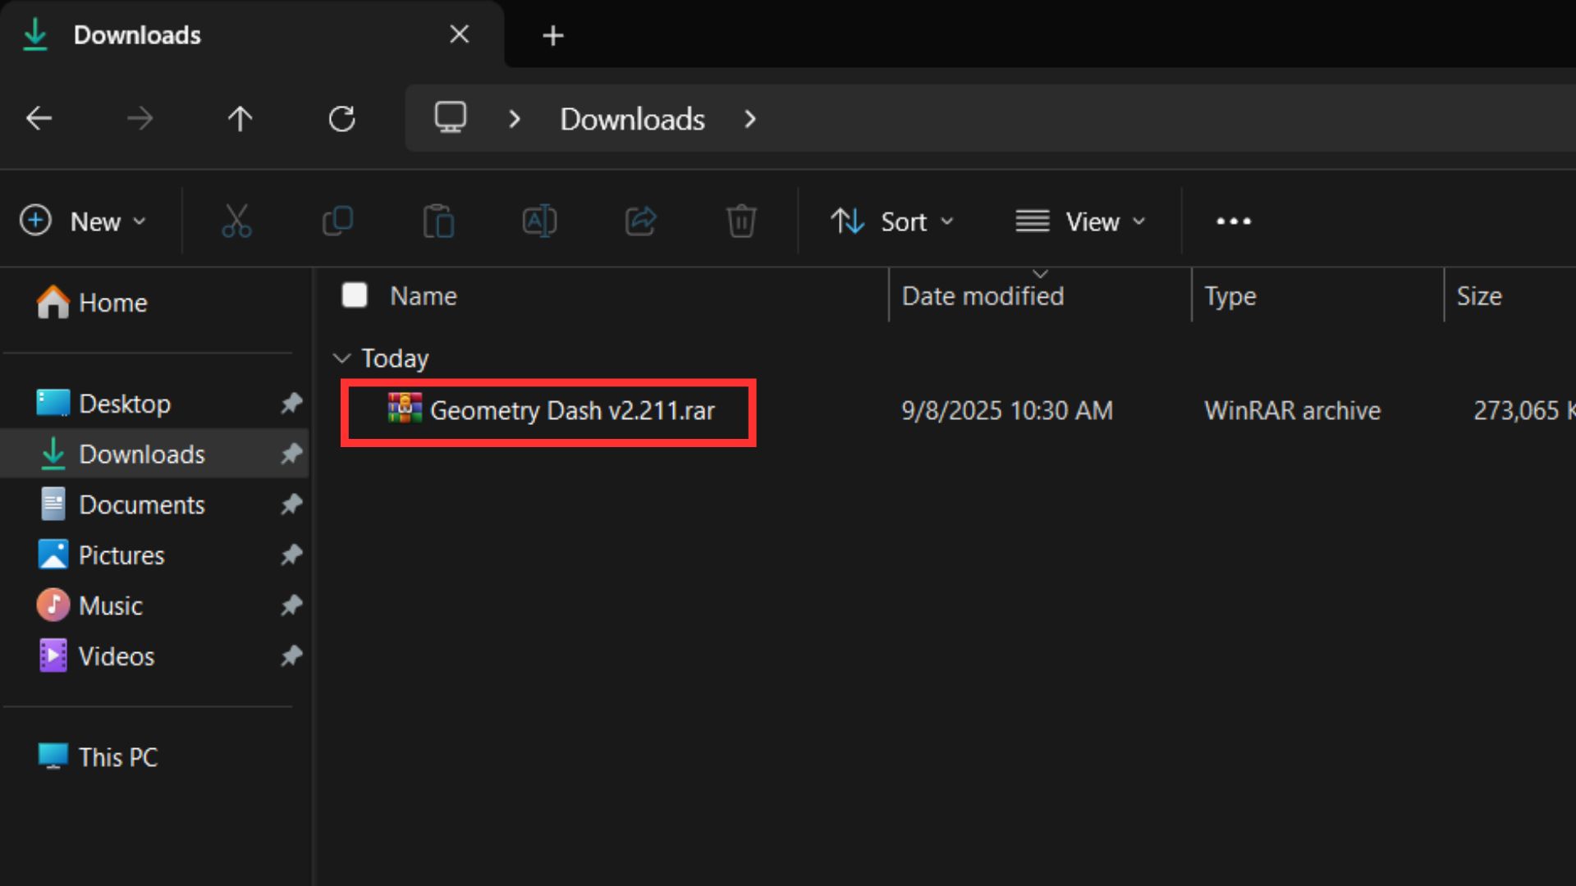Open the View dropdown menu

1081,221
